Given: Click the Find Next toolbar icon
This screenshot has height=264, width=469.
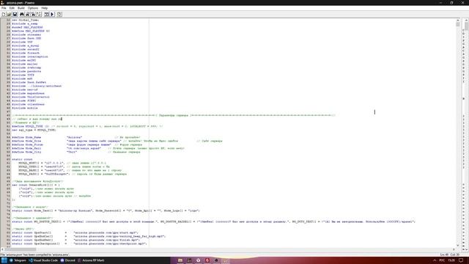Looking at the screenshot, I should [x=28, y=14].
